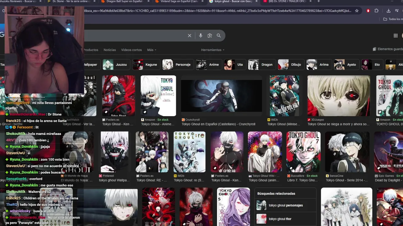Open 'Tokyo Ghoul en Español (Castellano) - Crunchyroll' link
Screen dimensions: 403x226
(219, 124)
